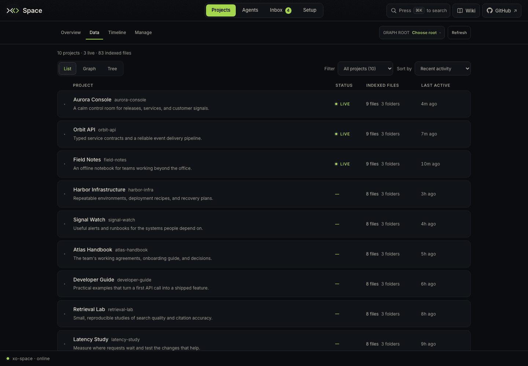Click the '3h ago' last active value
This screenshot has height=366, width=528.
tap(428, 194)
